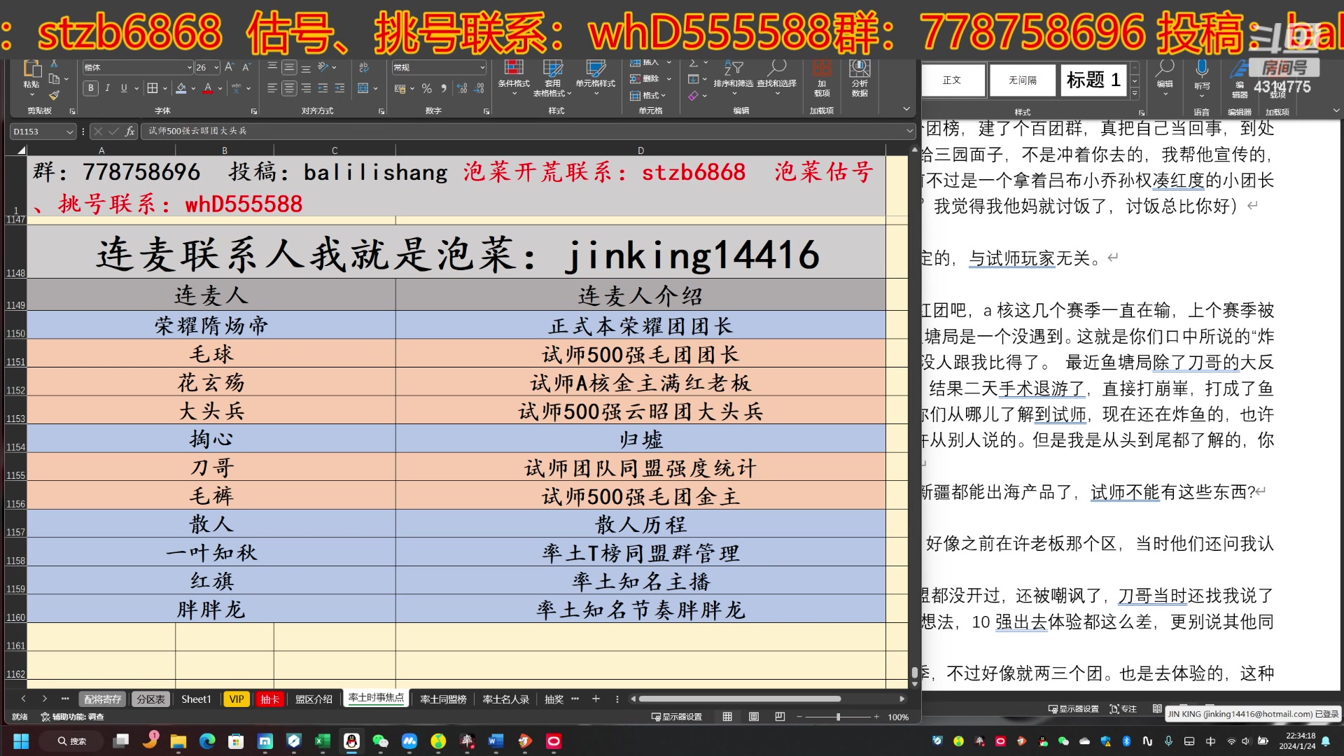The width and height of the screenshot is (1344, 756).
Task: Open 条件格式 conditional formatting
Action: tap(514, 77)
